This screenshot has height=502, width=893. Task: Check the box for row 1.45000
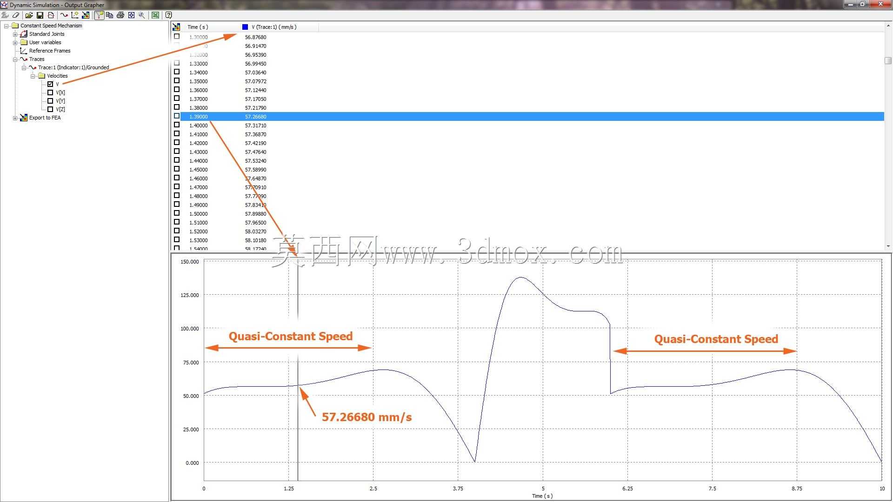(177, 169)
